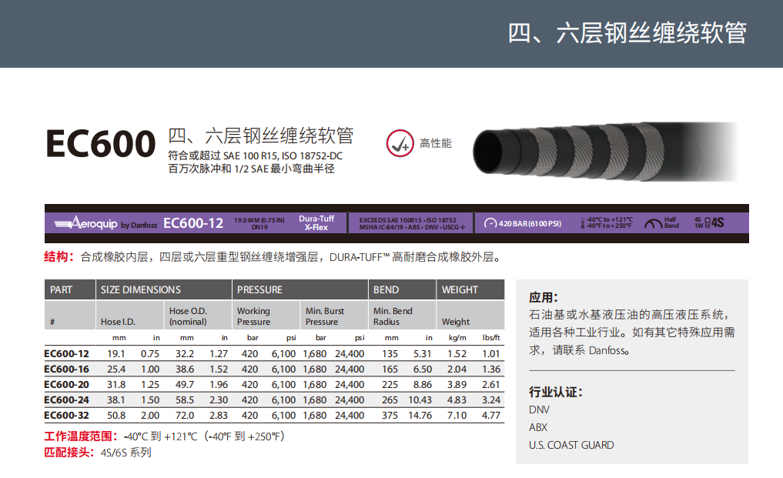783x478 pixels.
Task: Click the BEND column header
Action: 386,290
